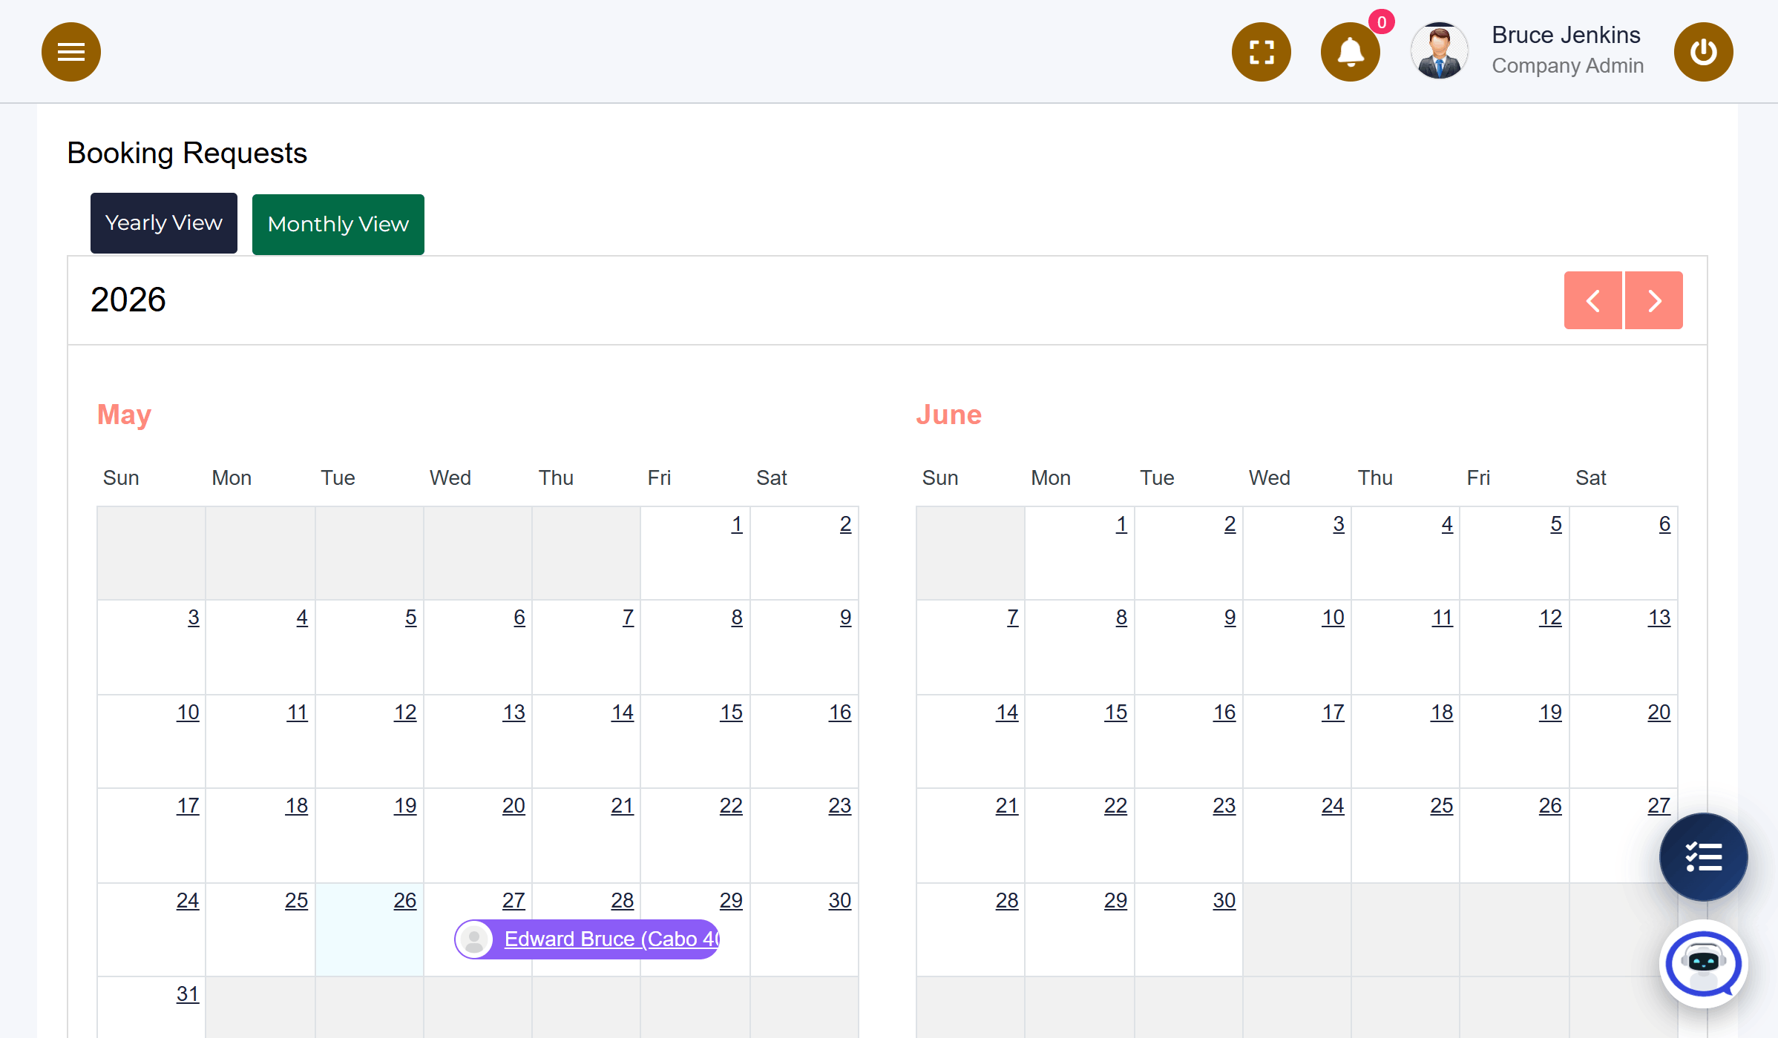The height and width of the screenshot is (1038, 1778).
Task: Click Booking Requests heading
Action: (187, 153)
